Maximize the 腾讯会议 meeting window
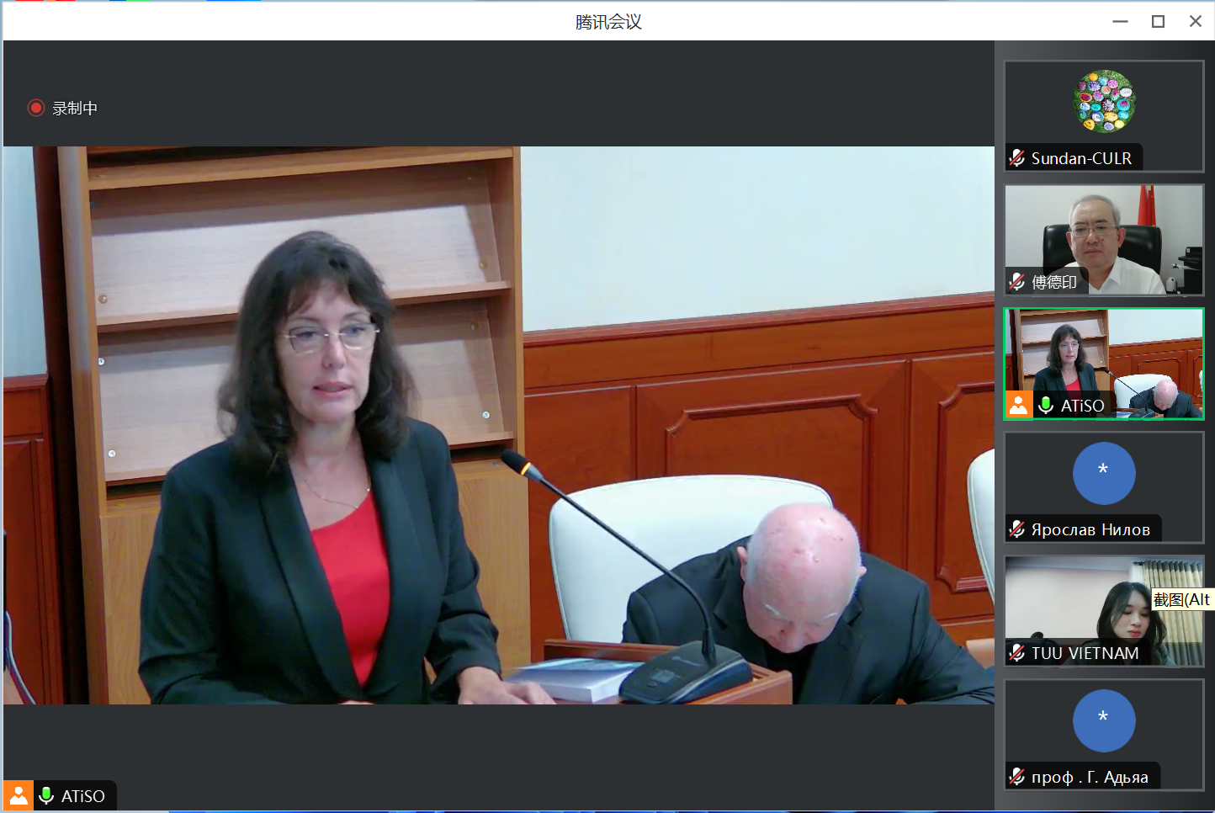This screenshot has width=1215, height=813. click(1158, 21)
